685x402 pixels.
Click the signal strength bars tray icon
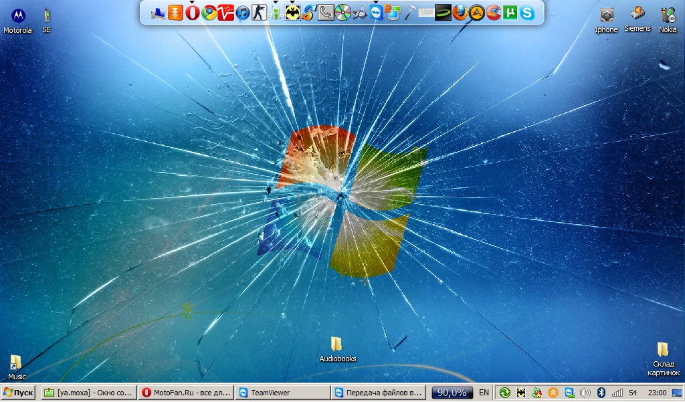click(x=617, y=393)
